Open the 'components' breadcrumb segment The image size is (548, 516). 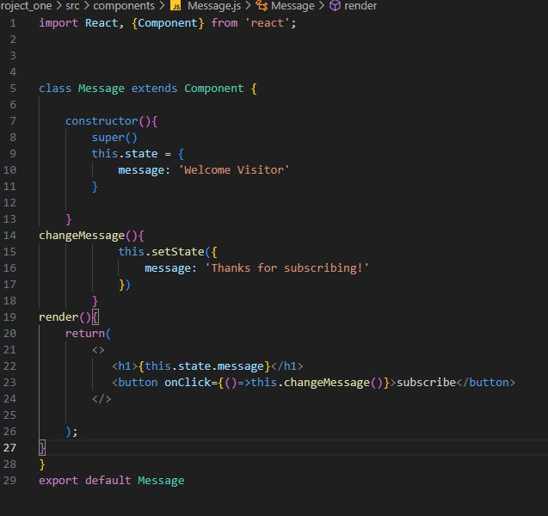[124, 6]
